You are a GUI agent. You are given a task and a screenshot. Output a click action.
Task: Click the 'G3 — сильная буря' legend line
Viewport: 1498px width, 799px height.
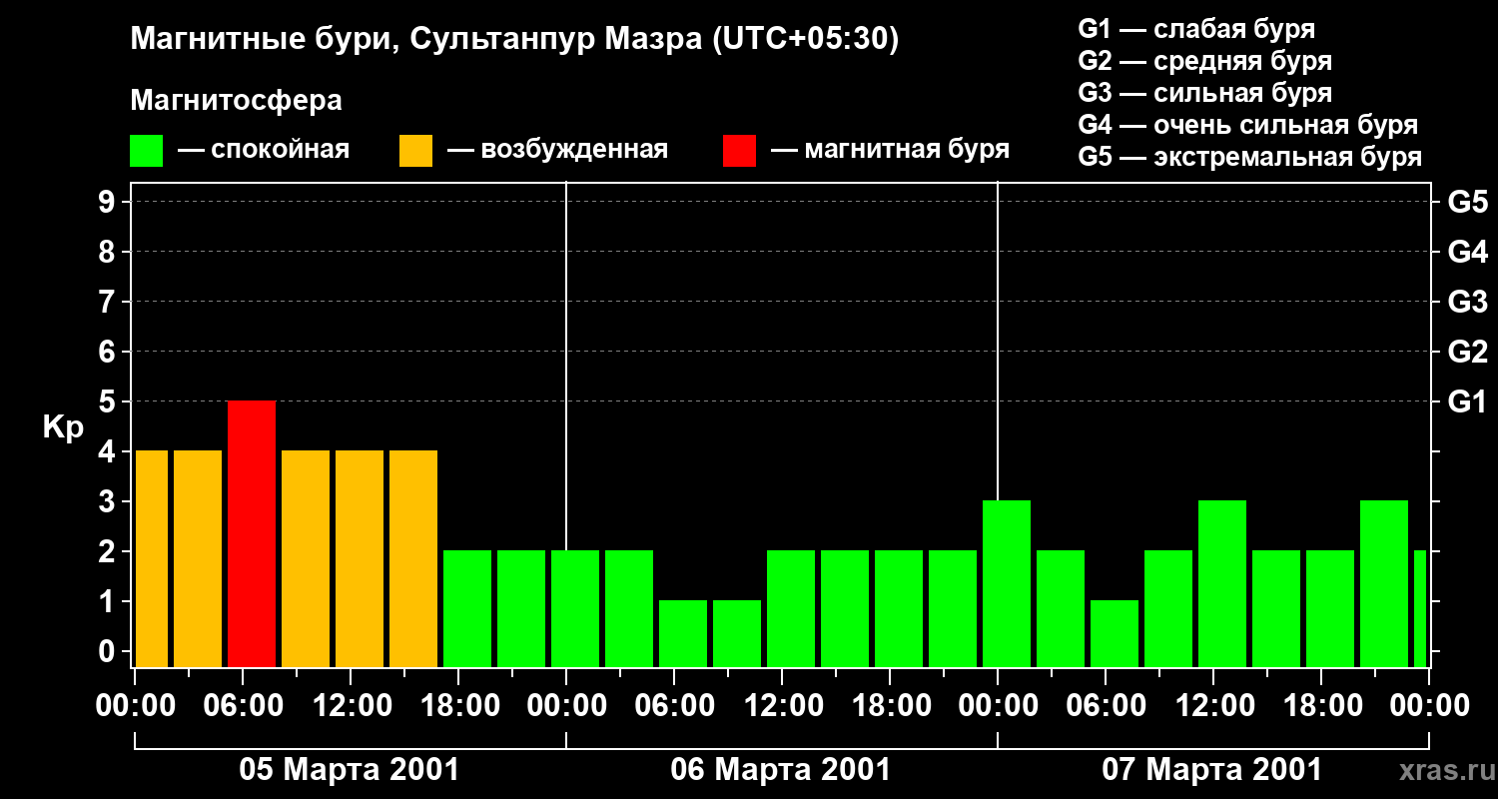click(1205, 93)
